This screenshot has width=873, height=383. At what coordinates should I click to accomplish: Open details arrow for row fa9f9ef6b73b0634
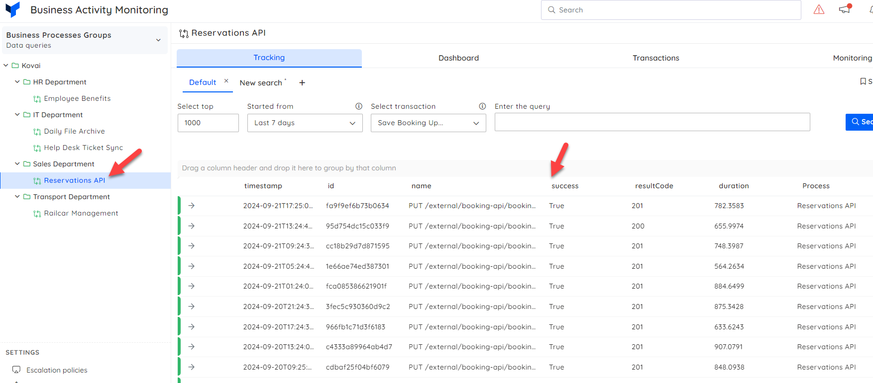[x=192, y=206]
